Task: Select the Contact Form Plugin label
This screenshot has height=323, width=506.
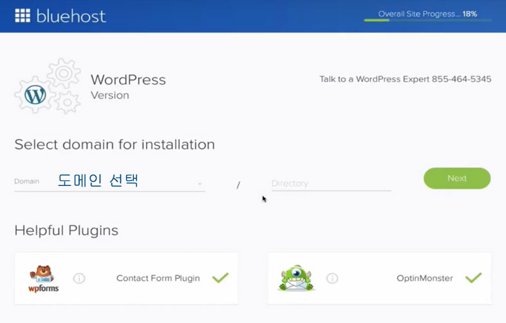Action: coord(158,279)
